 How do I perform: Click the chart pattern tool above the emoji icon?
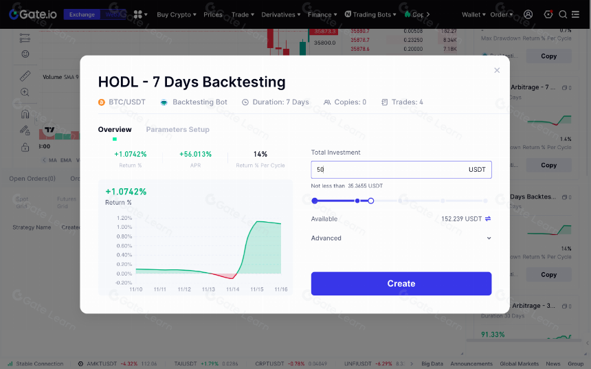25,38
